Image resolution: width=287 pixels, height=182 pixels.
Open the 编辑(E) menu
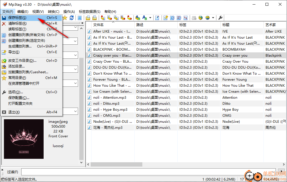23,12
